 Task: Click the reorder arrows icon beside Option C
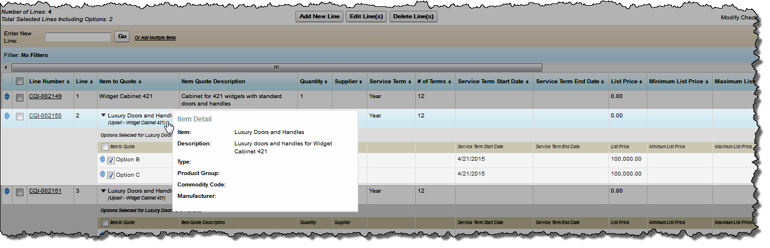coord(103,174)
